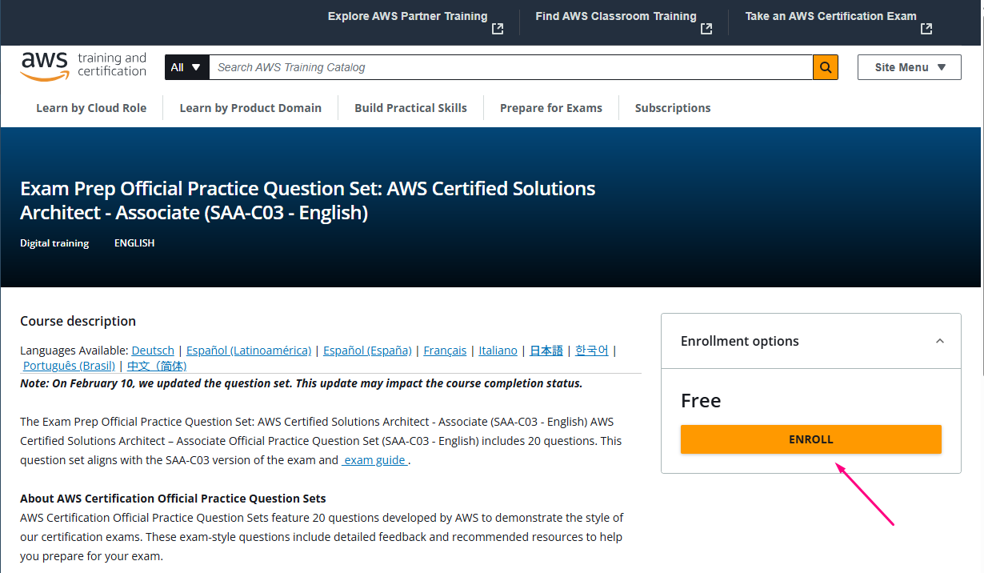This screenshot has width=984, height=573.
Task: Select Español (España) language link
Action: pos(367,351)
